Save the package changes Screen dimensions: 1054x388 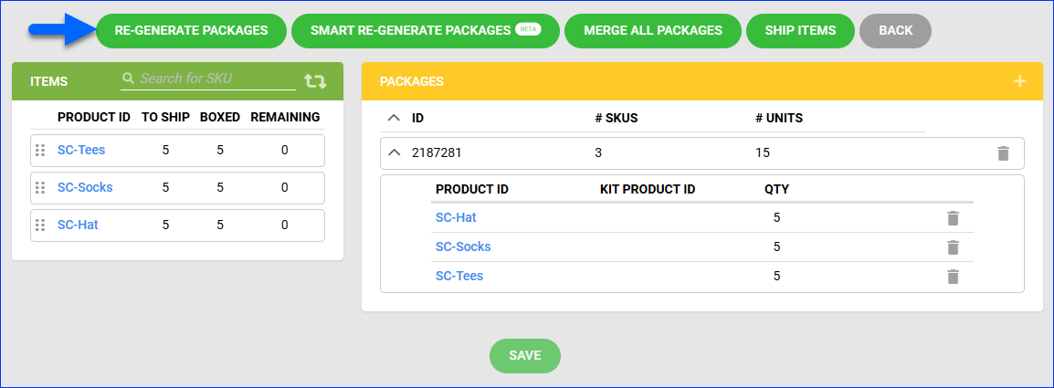coord(525,355)
